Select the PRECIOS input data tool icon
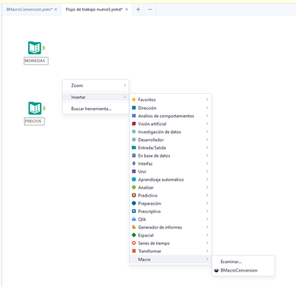 click(35, 108)
